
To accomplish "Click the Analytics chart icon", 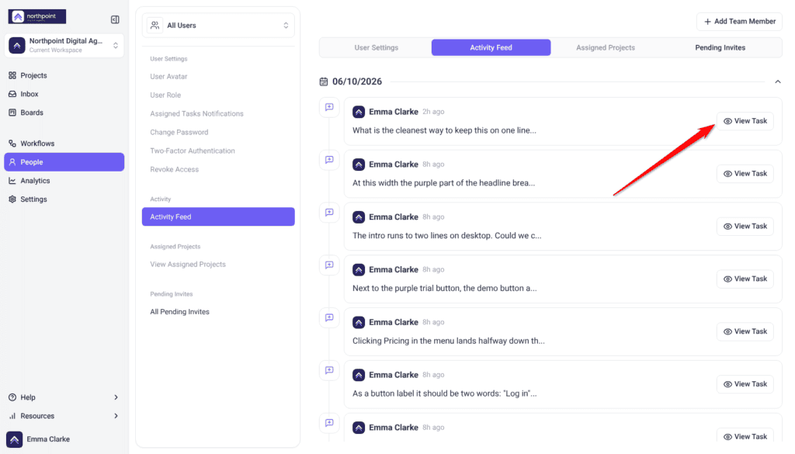I will tap(12, 181).
